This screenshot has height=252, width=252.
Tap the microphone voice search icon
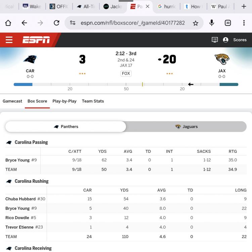(x=212, y=23)
